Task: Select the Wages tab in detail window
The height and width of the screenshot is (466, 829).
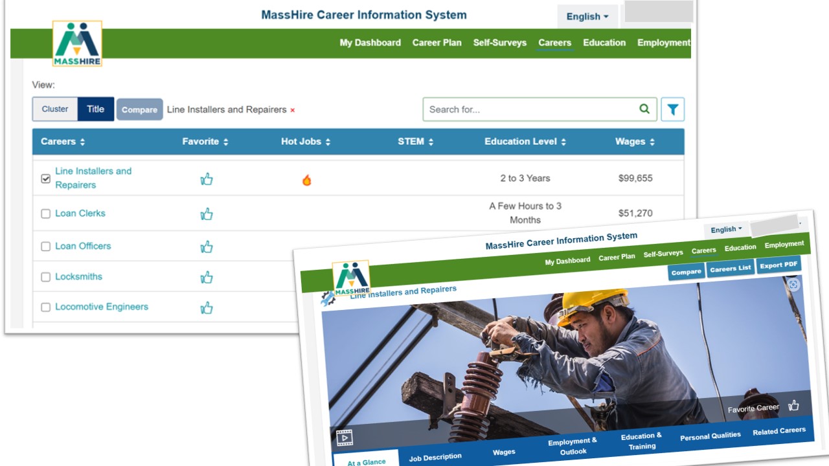Action: tap(504, 452)
